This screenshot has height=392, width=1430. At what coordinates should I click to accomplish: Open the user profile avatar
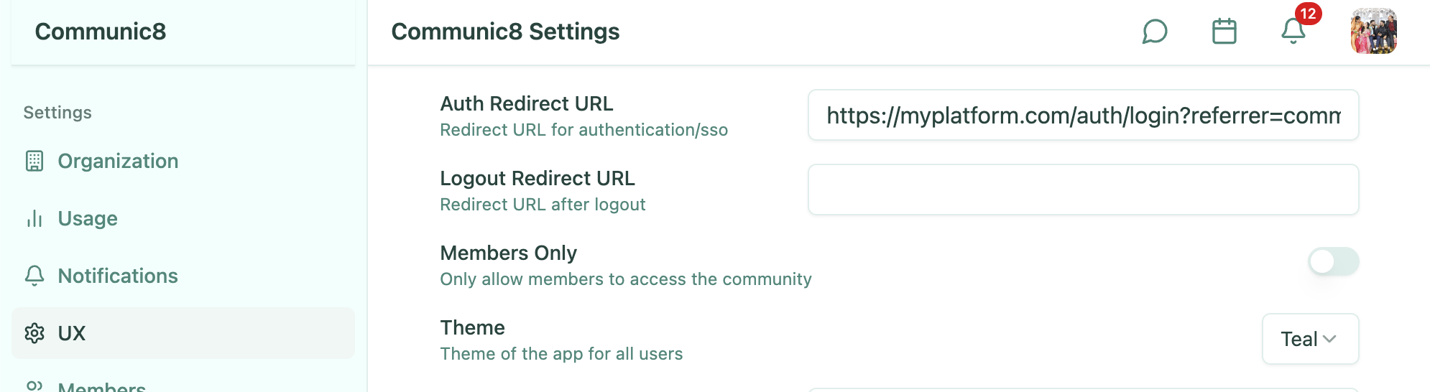(x=1373, y=32)
